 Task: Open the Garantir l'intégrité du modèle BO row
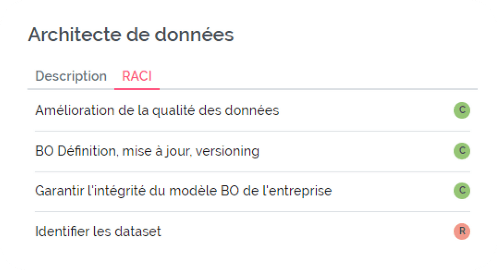184,191
